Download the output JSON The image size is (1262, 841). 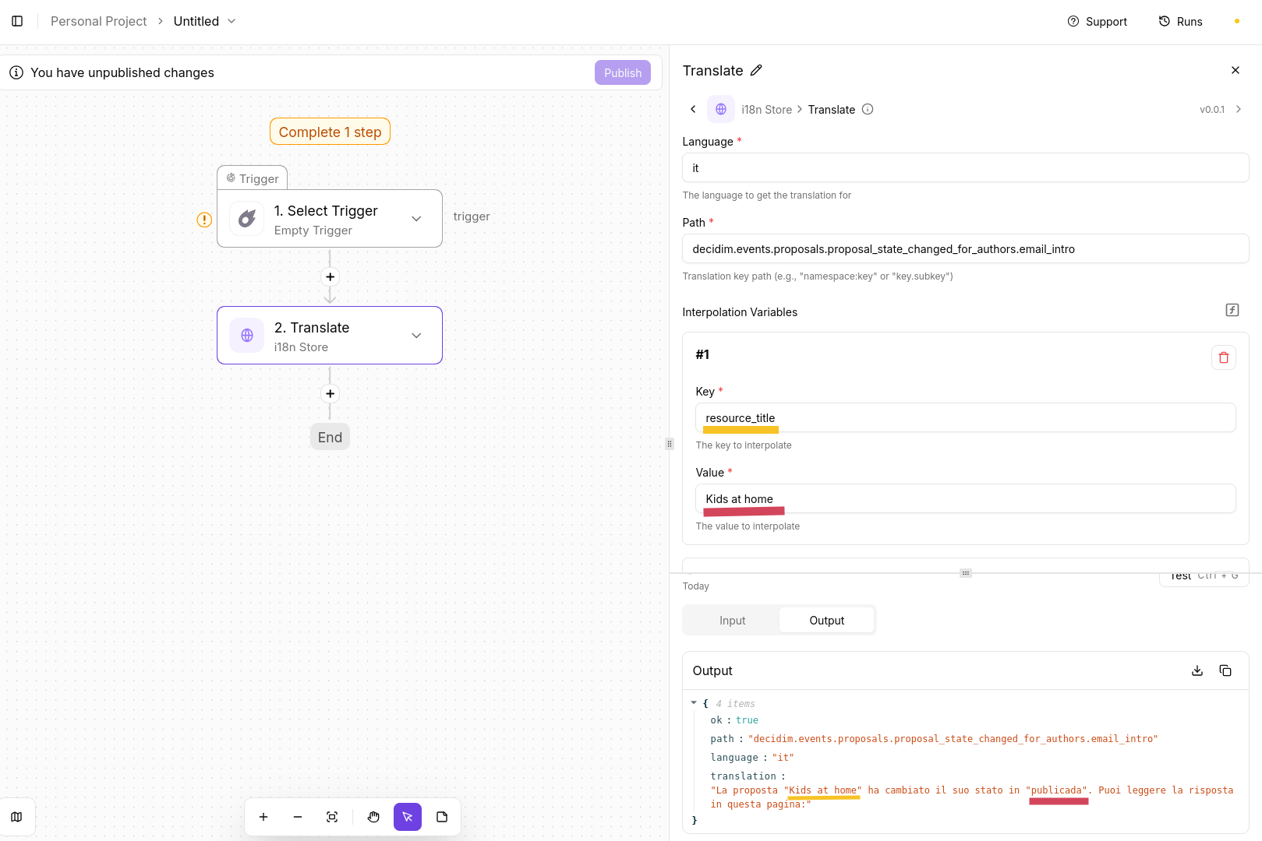[x=1197, y=670]
